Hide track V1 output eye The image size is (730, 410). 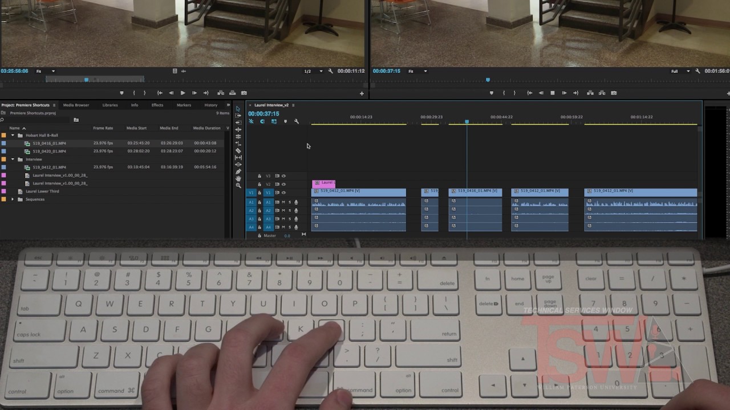[283, 192]
